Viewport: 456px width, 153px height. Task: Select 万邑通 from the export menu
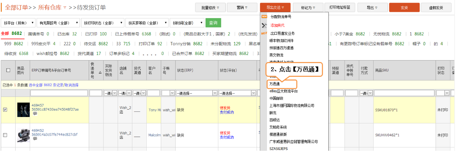[275, 84]
